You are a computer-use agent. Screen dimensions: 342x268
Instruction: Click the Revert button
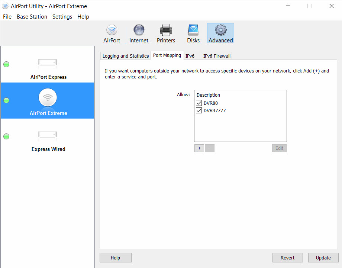pos(287,258)
